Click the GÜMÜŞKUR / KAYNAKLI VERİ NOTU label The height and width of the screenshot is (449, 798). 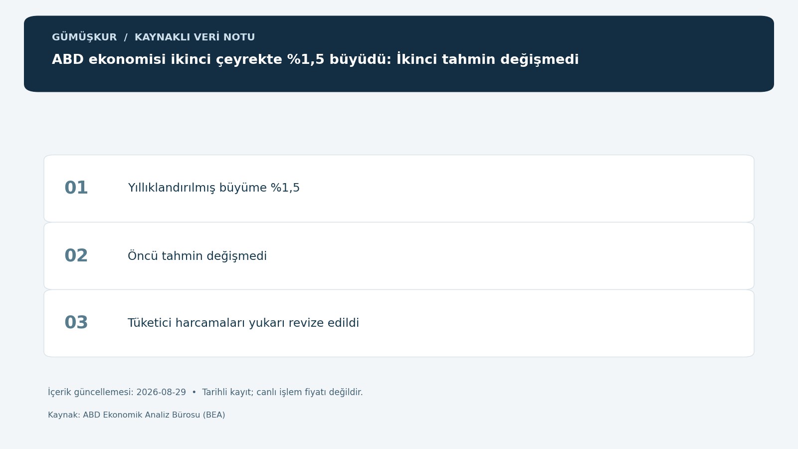click(153, 37)
